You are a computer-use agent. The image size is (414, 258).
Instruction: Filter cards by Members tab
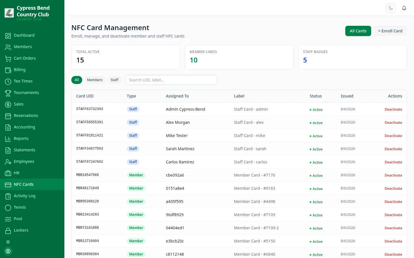tap(95, 80)
